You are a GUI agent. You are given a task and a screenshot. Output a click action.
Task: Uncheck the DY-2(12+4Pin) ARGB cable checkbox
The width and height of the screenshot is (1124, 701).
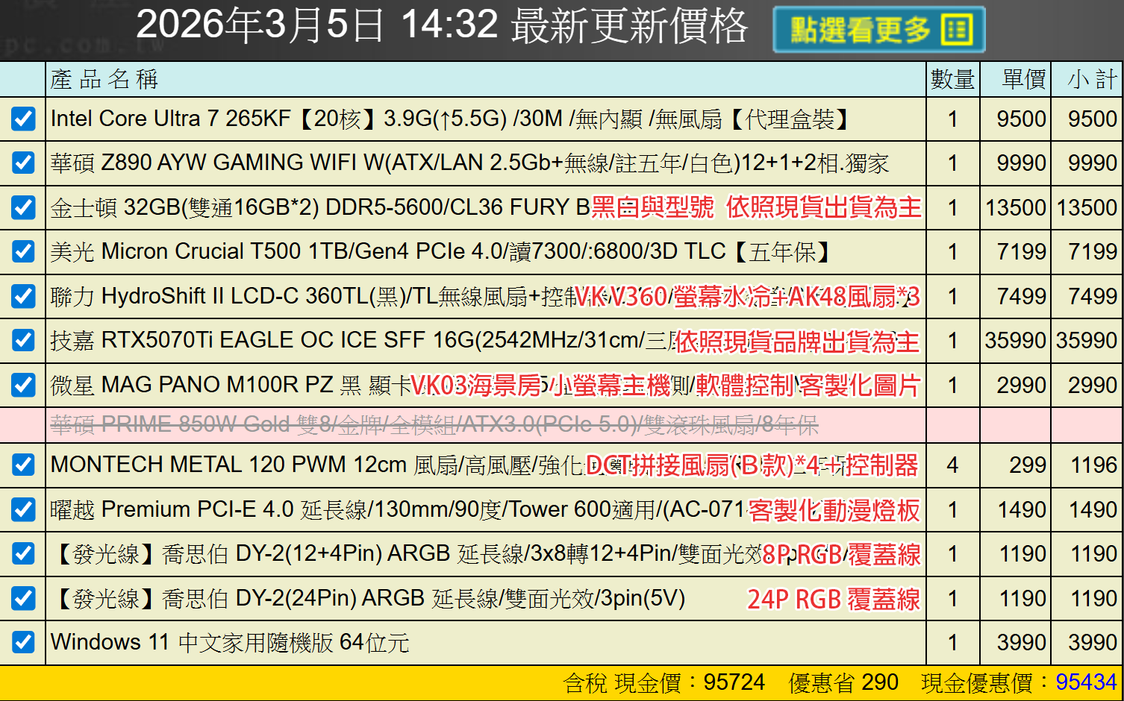(23, 553)
